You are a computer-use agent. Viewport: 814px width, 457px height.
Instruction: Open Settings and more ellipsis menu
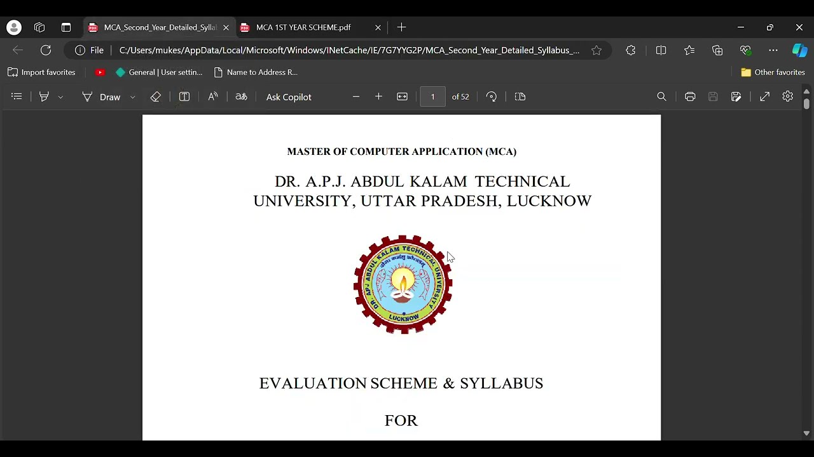coord(773,50)
